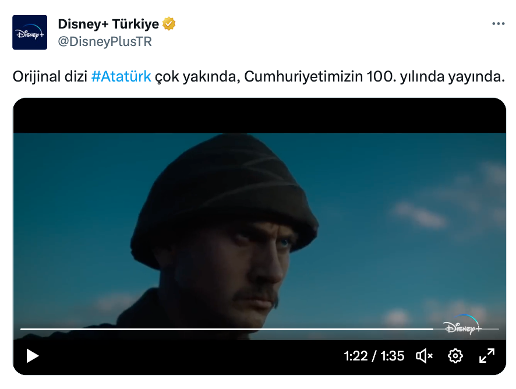Click the Disney+ profile avatar

click(x=30, y=33)
